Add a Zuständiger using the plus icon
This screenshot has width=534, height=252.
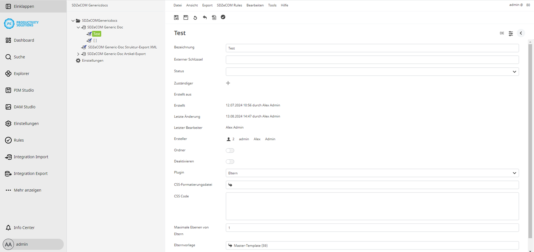tap(228, 83)
